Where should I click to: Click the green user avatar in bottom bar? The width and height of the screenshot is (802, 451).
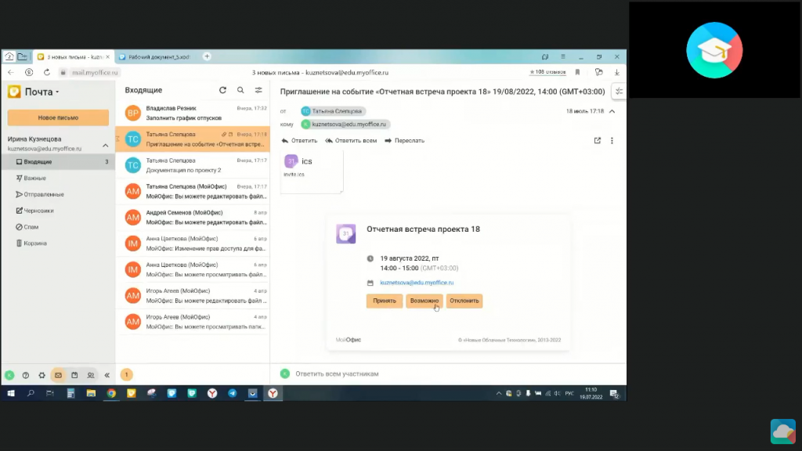(x=9, y=375)
